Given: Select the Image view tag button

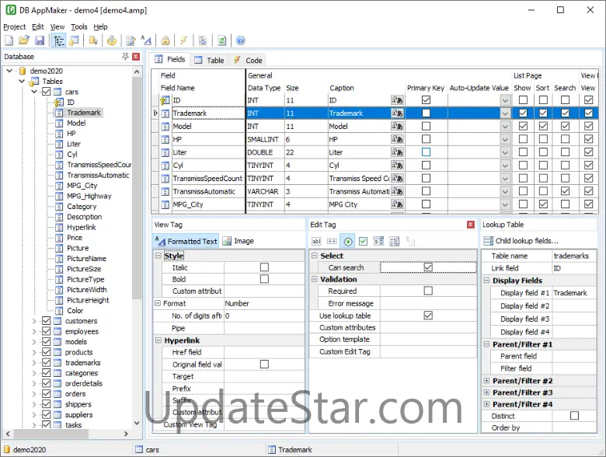Looking at the screenshot, I should (239, 241).
